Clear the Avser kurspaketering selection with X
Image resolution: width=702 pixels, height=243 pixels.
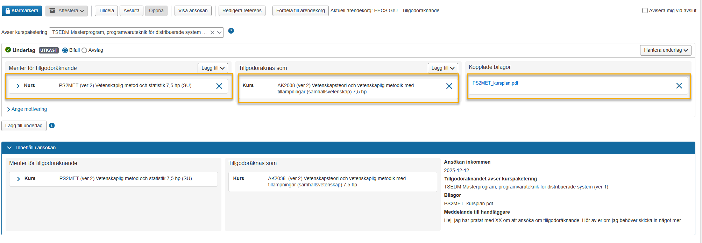click(212, 33)
